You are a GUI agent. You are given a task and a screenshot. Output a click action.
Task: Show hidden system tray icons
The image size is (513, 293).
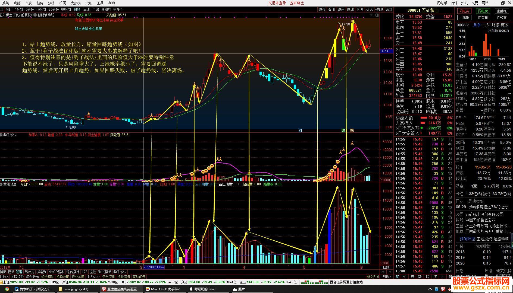click(x=430, y=289)
